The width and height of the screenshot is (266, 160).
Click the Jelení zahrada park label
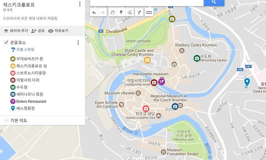click(138, 41)
